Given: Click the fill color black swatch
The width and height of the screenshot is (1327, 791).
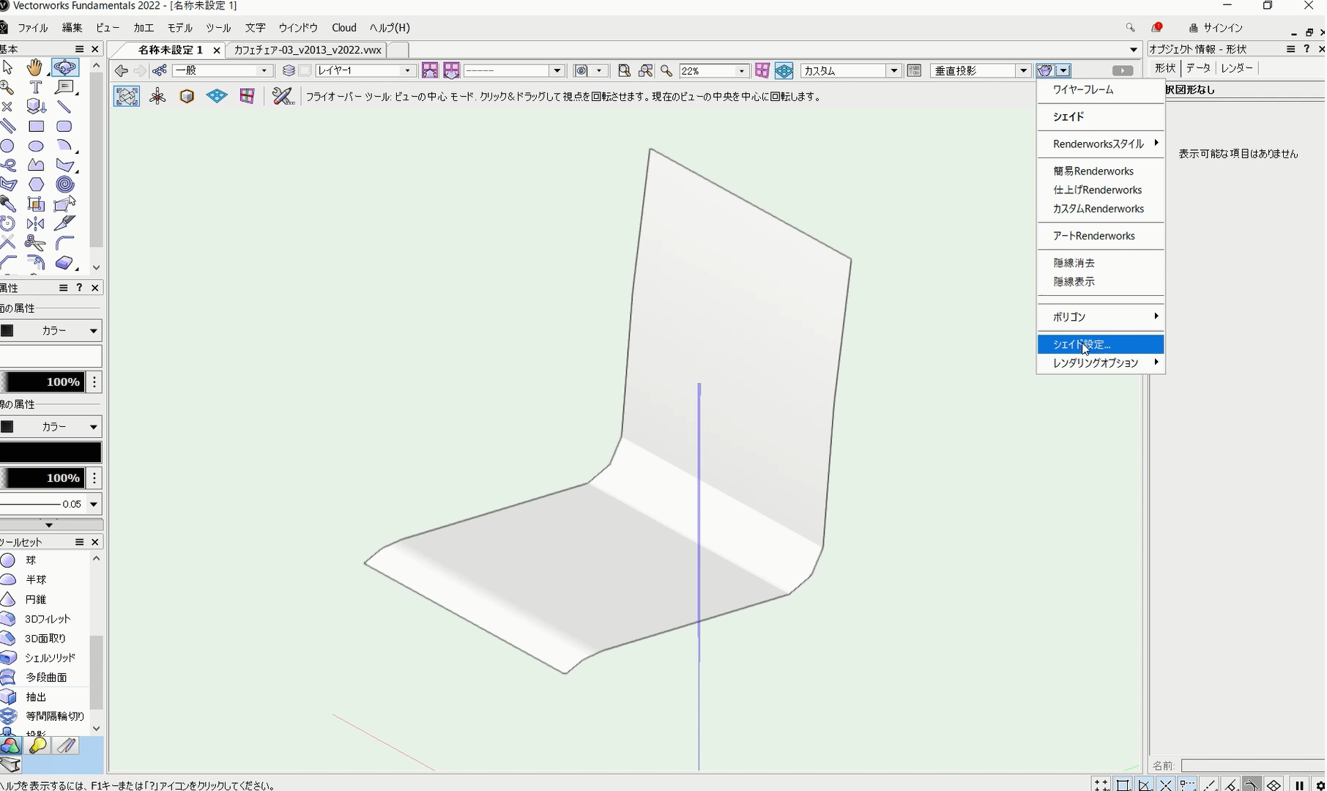Looking at the screenshot, I should [x=7, y=331].
